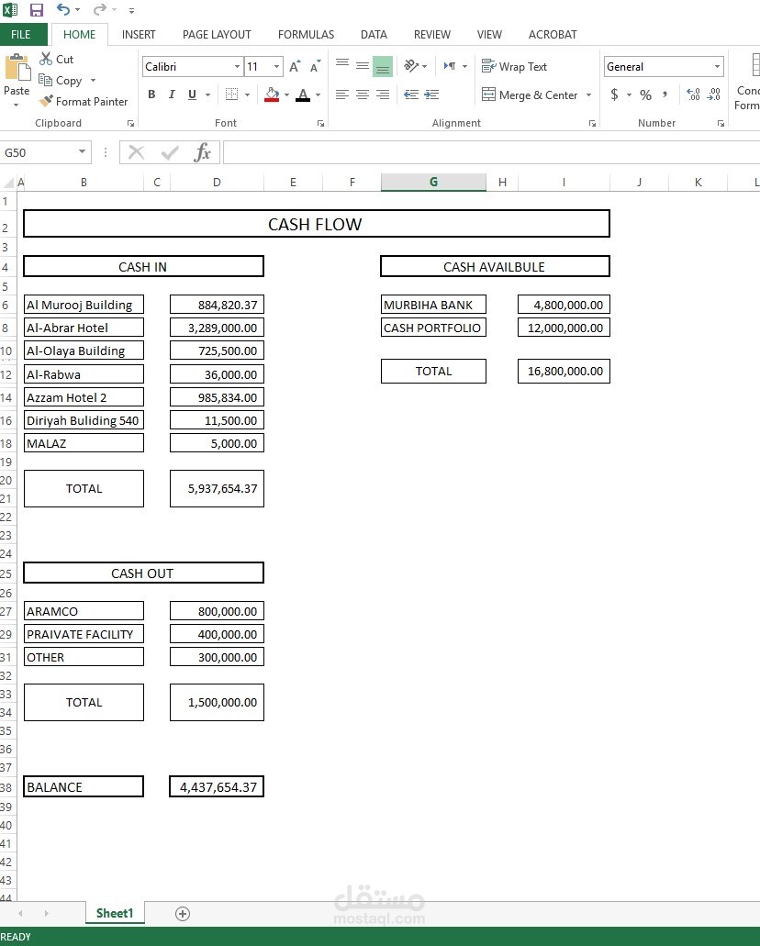Image resolution: width=760 pixels, height=946 pixels.
Task: Switch to REVIEW tab
Action: click(x=431, y=34)
